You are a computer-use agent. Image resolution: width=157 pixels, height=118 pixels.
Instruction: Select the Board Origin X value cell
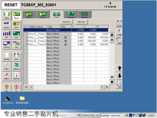[x=78, y=30]
